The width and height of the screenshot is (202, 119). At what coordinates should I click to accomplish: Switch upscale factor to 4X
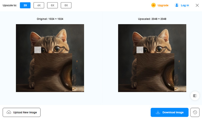point(39,5)
